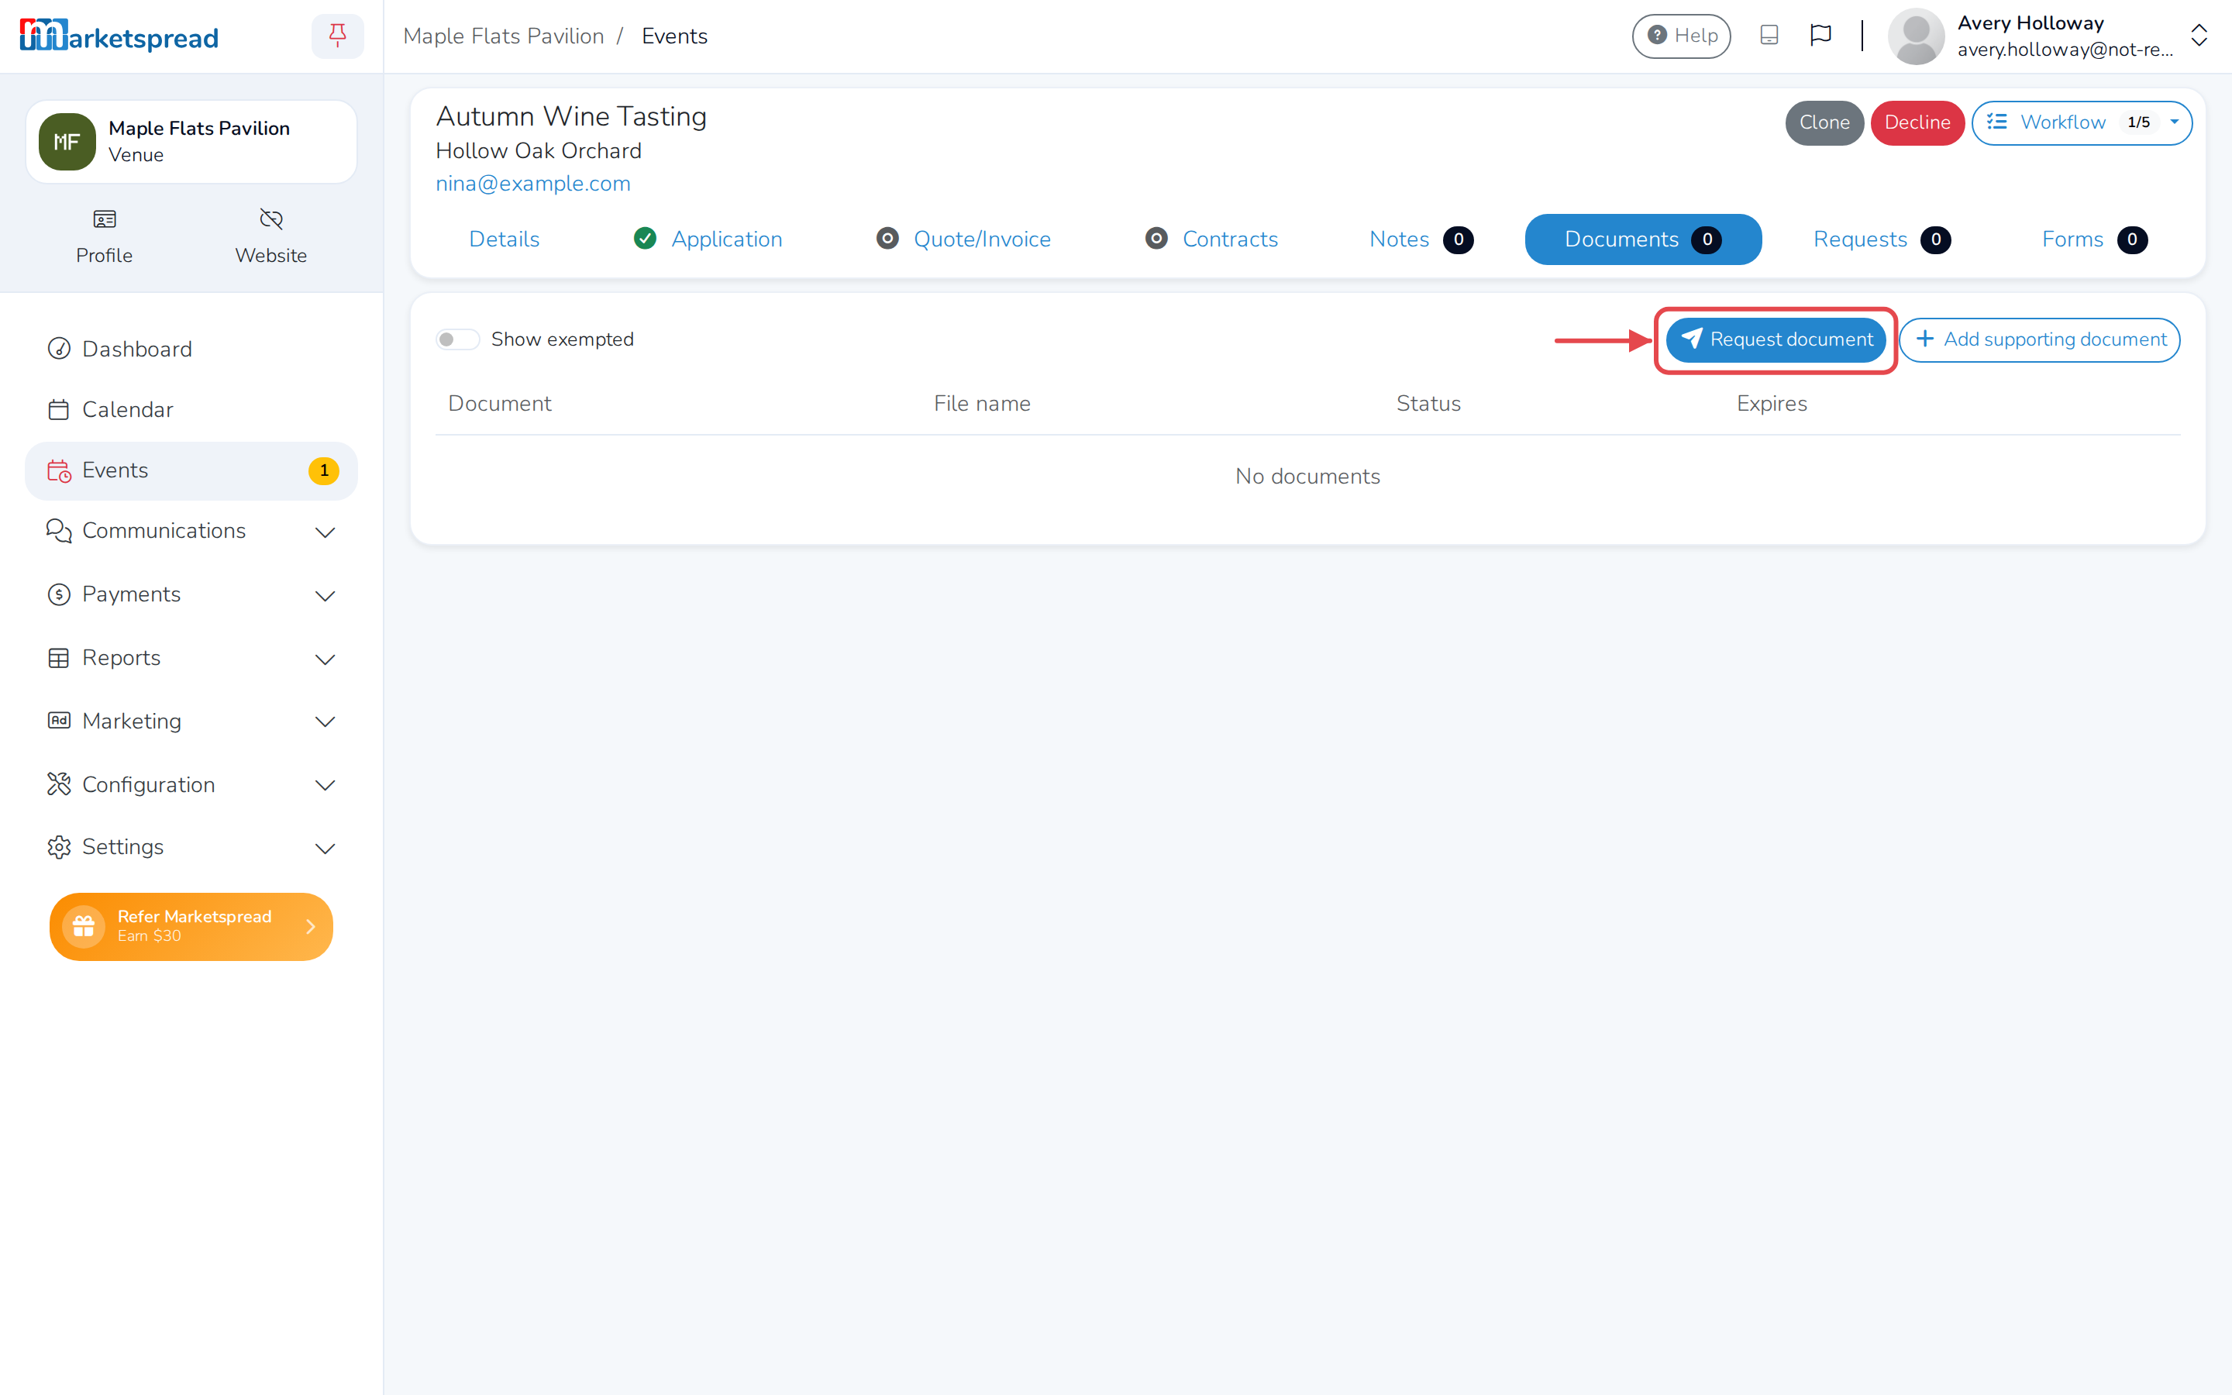The height and width of the screenshot is (1395, 2232).
Task: Open the Profile icon for the venue
Action: pyautogui.click(x=104, y=237)
